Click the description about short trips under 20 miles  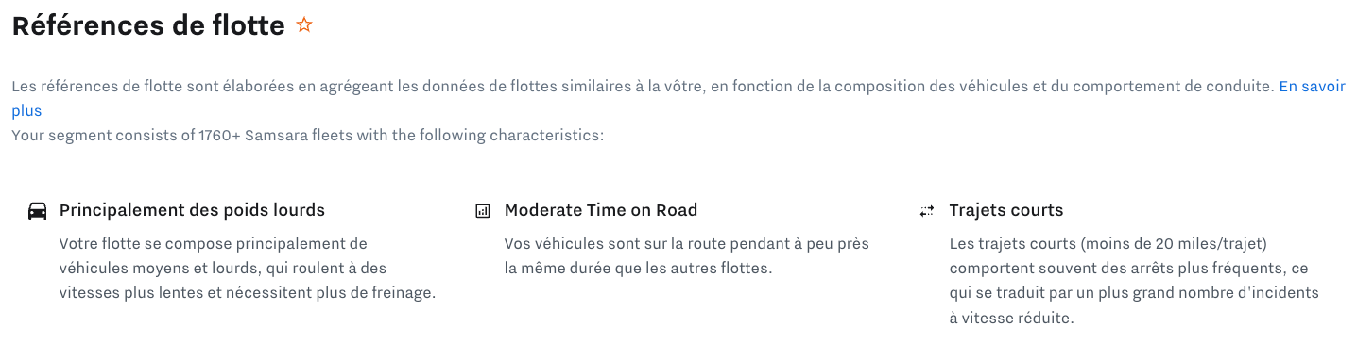1134,281
